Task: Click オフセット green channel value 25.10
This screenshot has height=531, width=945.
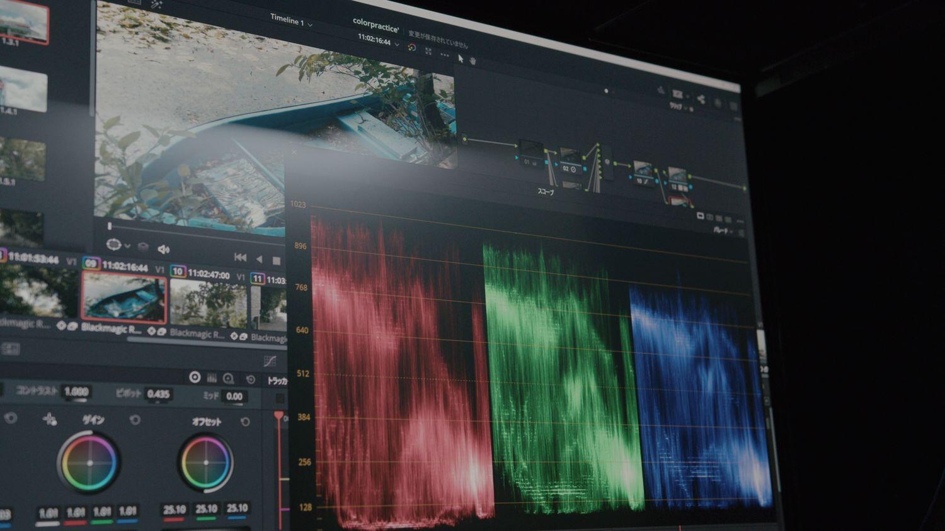Action: pos(206,509)
